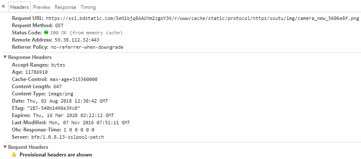The width and height of the screenshot is (361, 159).
Task: Select the Request URL value text
Action: coord(203,18)
